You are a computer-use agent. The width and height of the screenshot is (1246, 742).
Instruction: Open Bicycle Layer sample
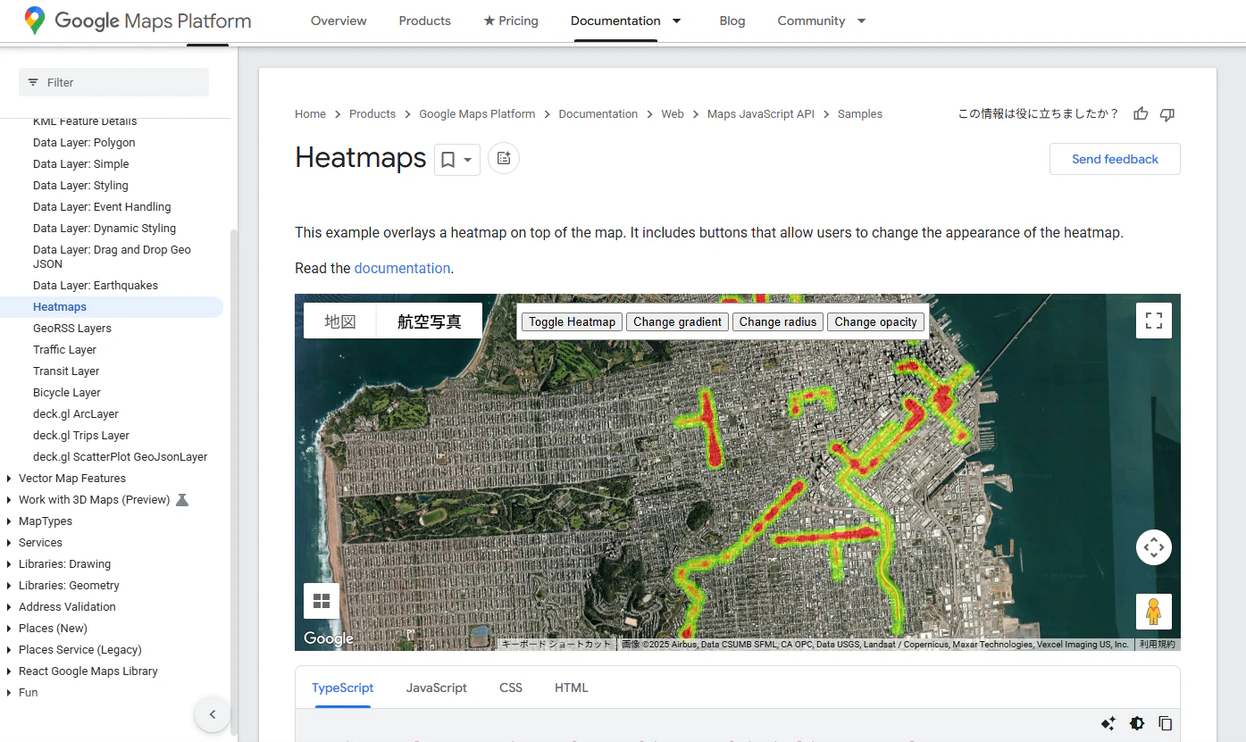click(67, 393)
